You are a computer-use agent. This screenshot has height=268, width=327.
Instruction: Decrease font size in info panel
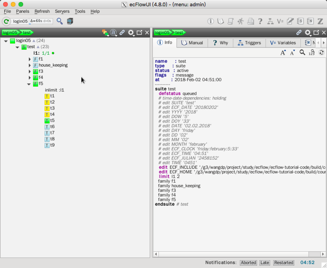click(292, 52)
